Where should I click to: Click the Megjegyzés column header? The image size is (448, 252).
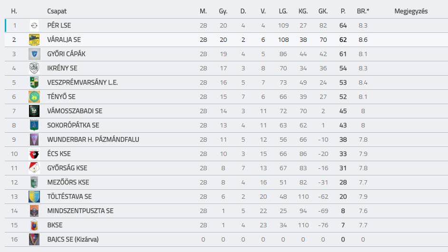point(411,11)
